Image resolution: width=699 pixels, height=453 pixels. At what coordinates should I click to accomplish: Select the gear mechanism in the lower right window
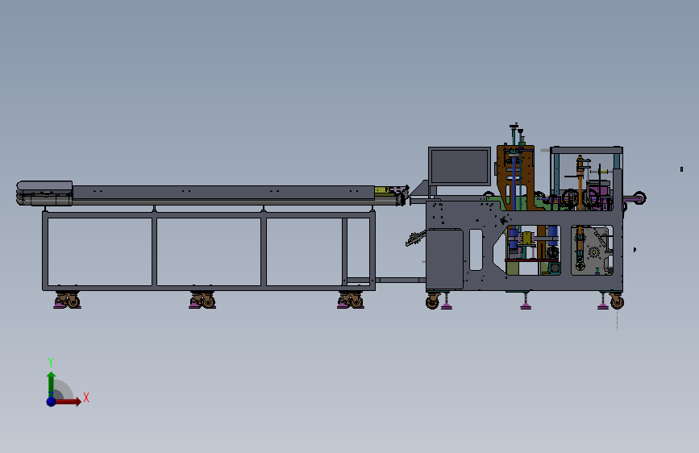[593, 252]
